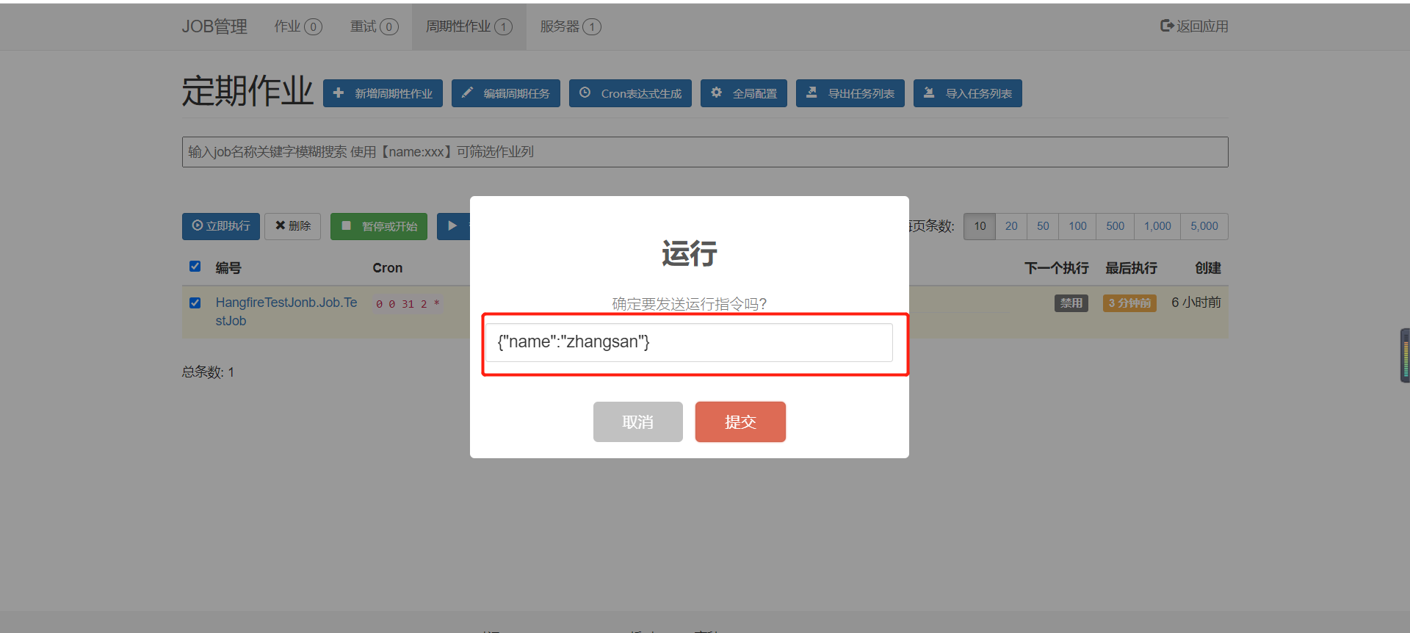Click the play-triangle button beside 暂停或开始
The width and height of the screenshot is (1410, 633).
coord(453,226)
